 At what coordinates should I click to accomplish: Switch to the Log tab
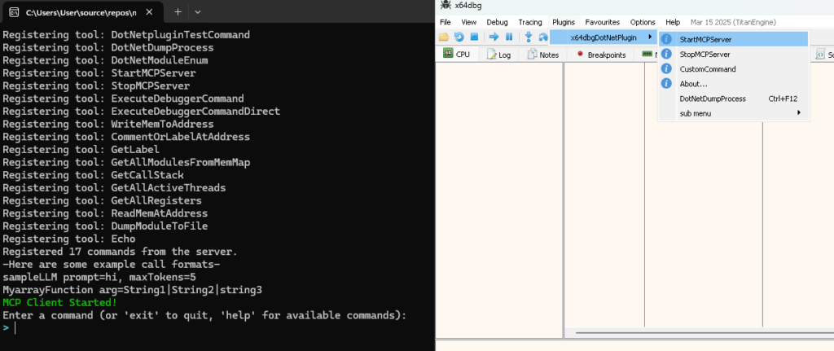tap(498, 55)
